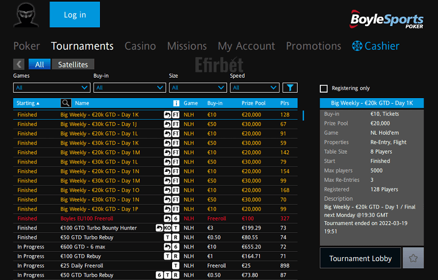Click FT icon on €30k GTD Day 1L row
This screenshot has width=438, height=280.
tap(176, 162)
